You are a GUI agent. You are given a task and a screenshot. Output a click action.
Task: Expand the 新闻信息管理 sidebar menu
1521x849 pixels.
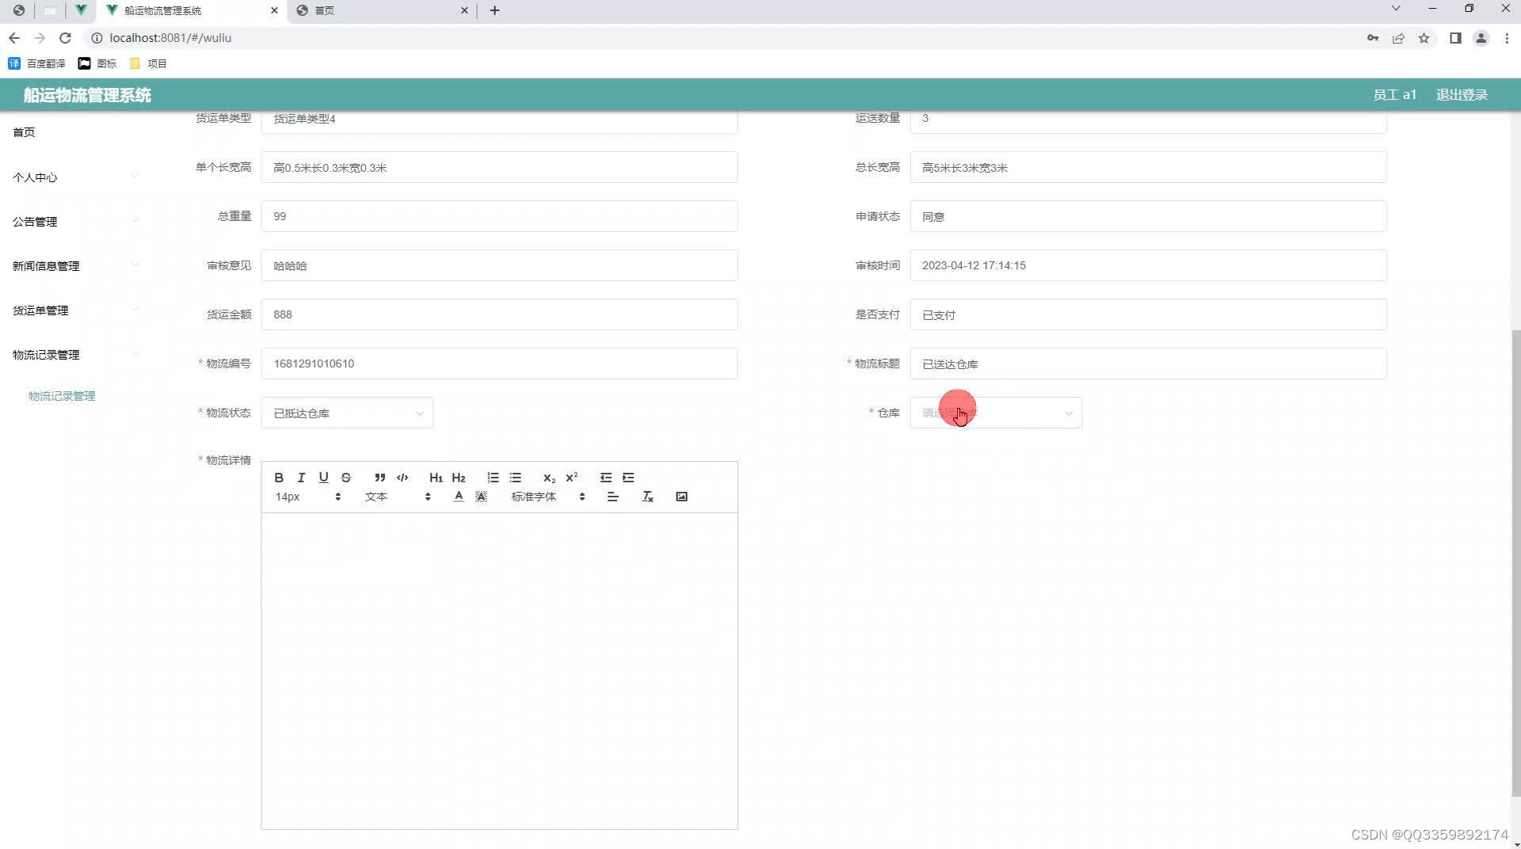click(75, 266)
